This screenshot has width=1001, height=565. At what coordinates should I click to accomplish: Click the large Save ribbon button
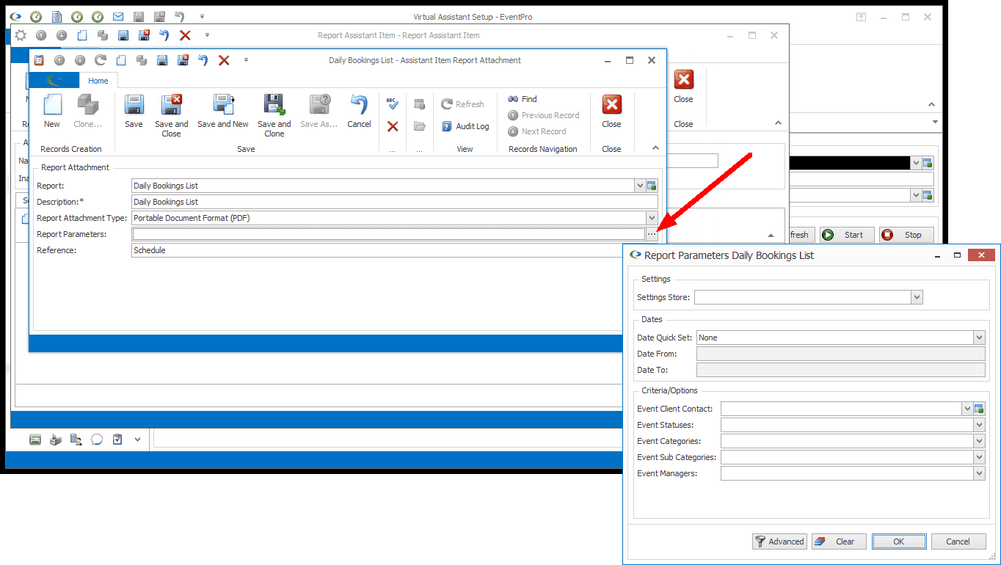[x=134, y=112]
